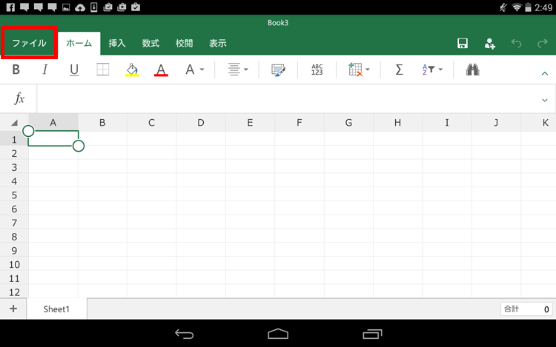Open the ABC 123 number format icon
This screenshot has width=556, height=347.
pos(317,70)
